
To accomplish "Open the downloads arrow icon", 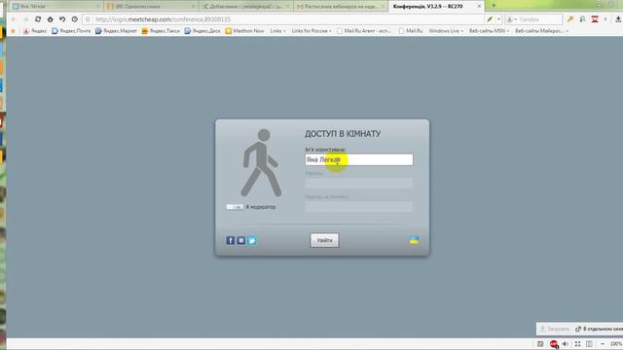I will [618, 19].
